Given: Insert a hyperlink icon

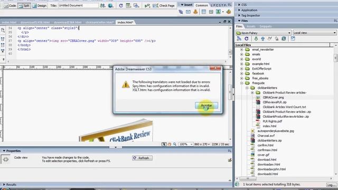Looking at the screenshot, I should tap(181, 12).
